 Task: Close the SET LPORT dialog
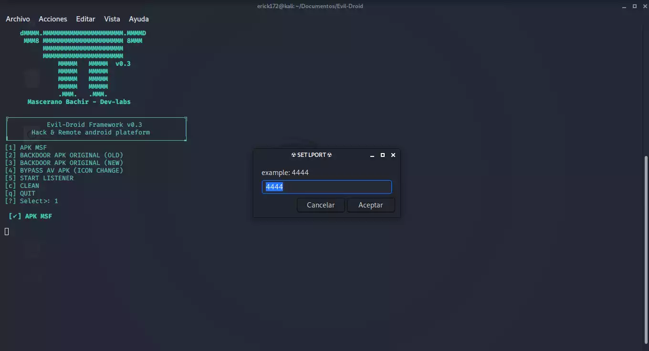pyautogui.click(x=393, y=155)
